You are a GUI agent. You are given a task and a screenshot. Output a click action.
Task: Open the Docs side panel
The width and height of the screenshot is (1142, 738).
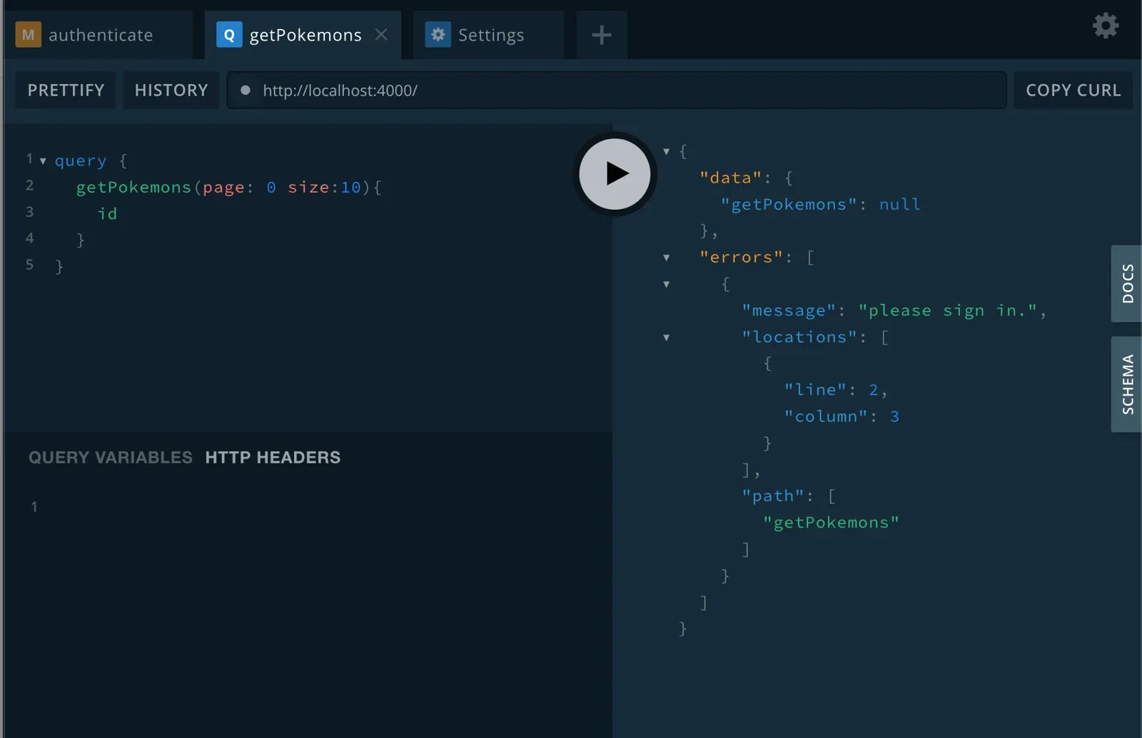click(1127, 284)
